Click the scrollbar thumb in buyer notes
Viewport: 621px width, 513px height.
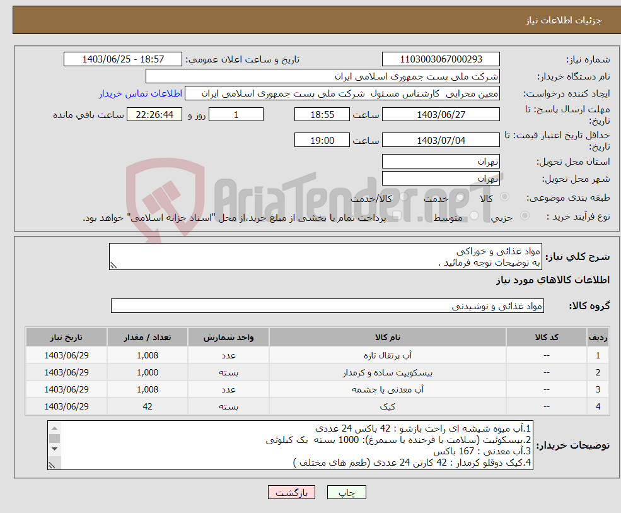pos(55,439)
